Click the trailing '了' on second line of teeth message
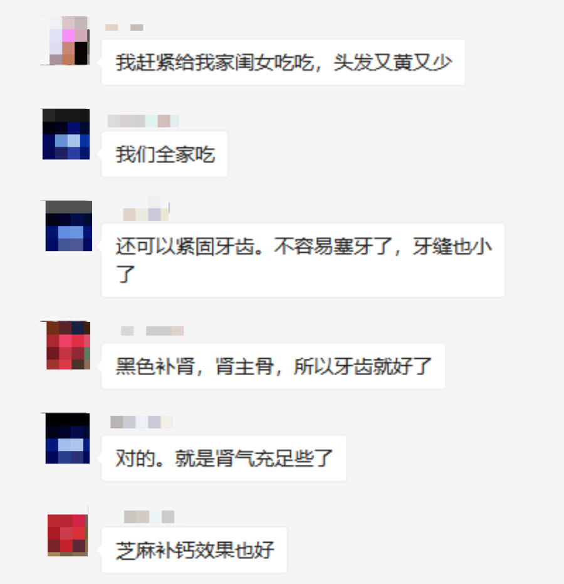 click(x=125, y=274)
